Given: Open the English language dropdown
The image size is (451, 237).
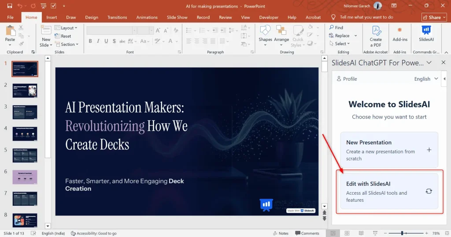Looking at the screenshot, I should 426,79.
